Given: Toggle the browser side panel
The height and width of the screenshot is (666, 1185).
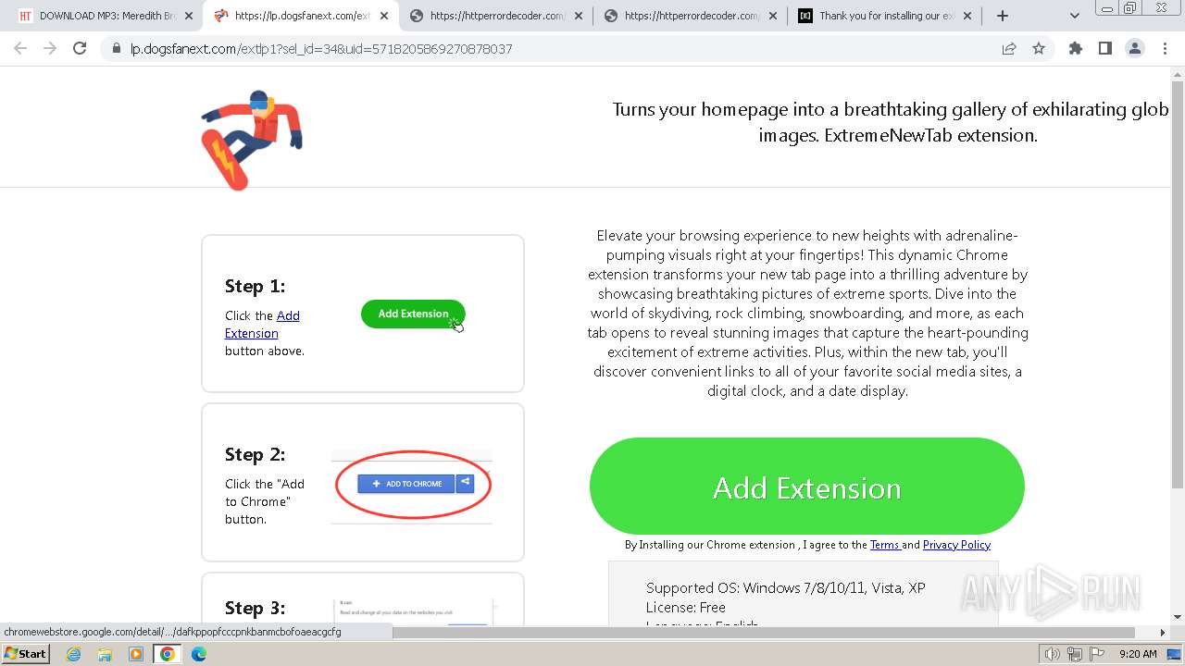Looking at the screenshot, I should pyautogui.click(x=1104, y=49).
